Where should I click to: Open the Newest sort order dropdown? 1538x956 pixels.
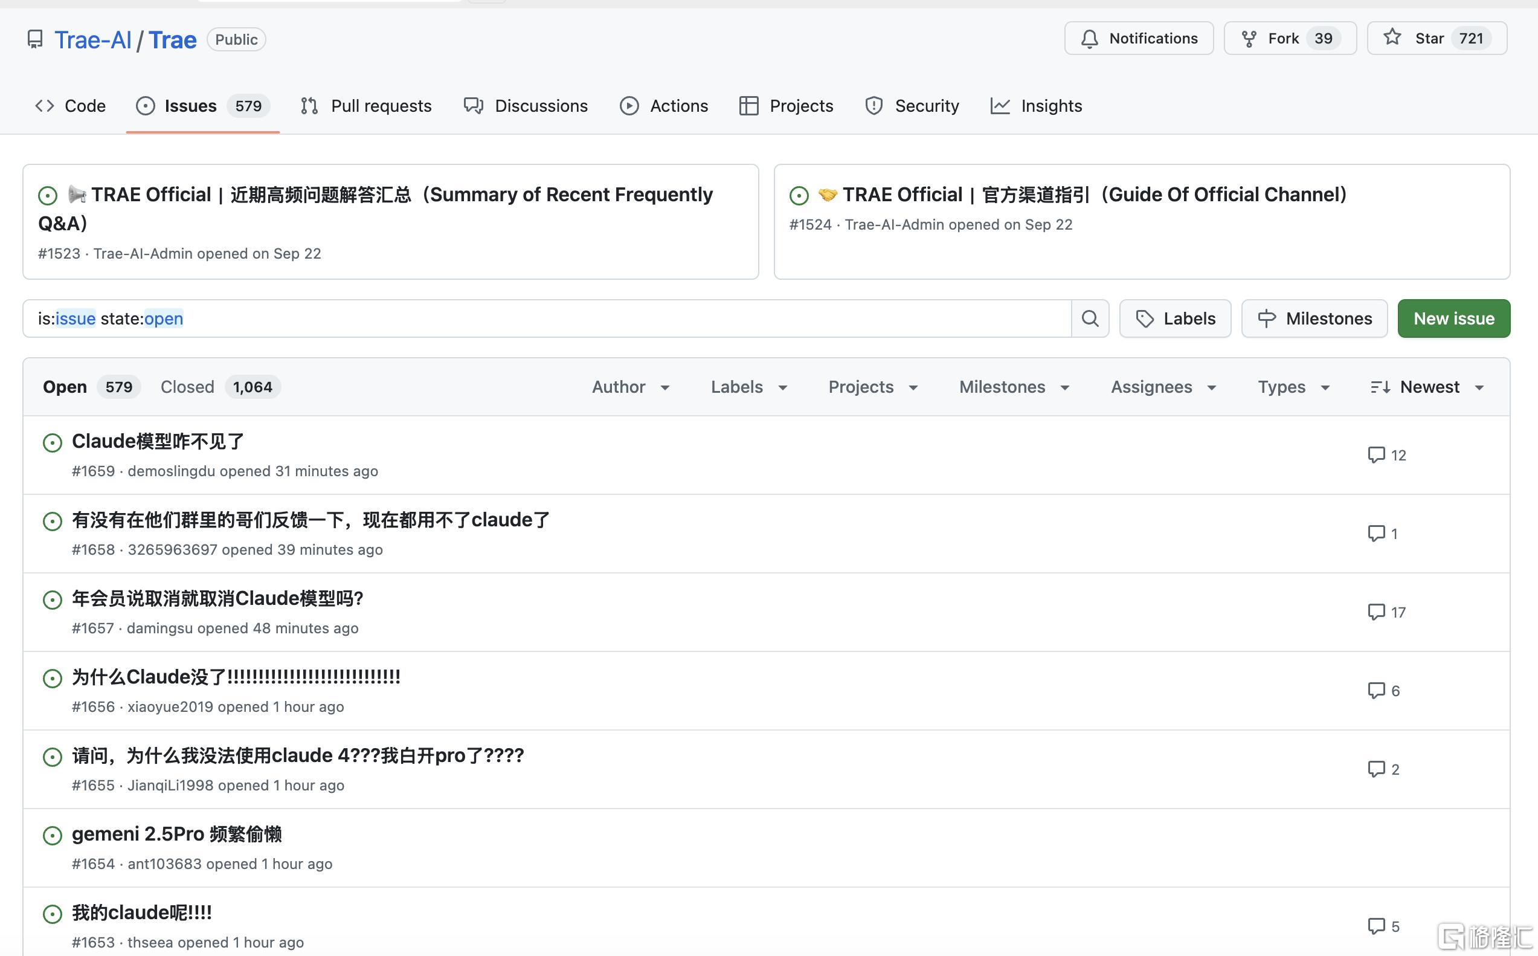(1430, 386)
